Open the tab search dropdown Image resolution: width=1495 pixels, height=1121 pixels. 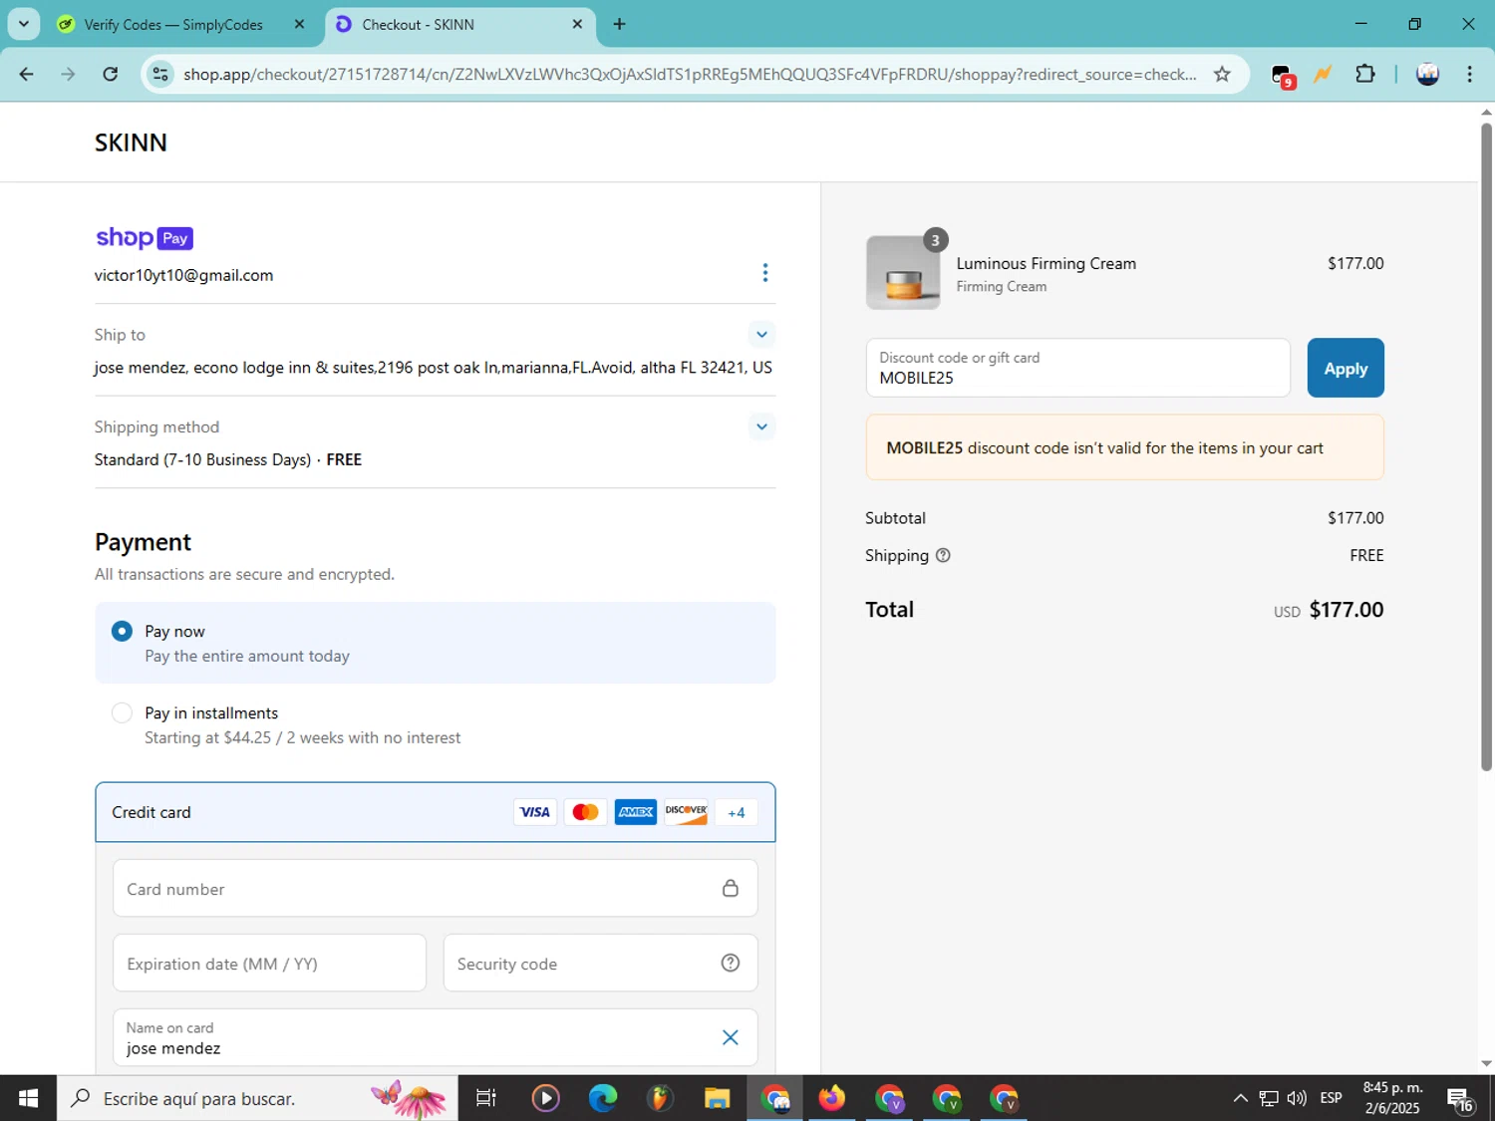click(x=23, y=24)
